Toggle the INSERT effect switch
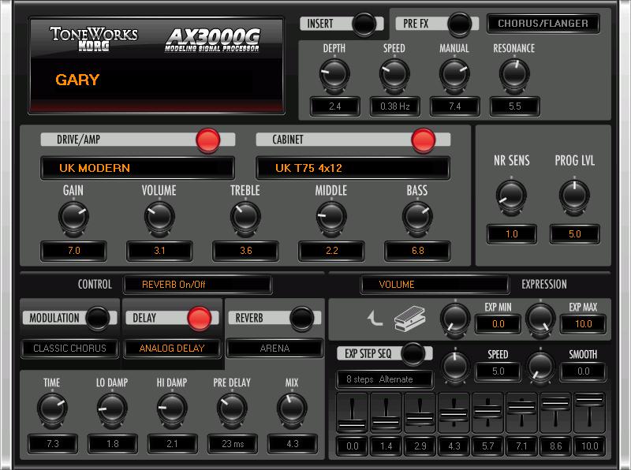This screenshot has width=631, height=470. point(364,24)
